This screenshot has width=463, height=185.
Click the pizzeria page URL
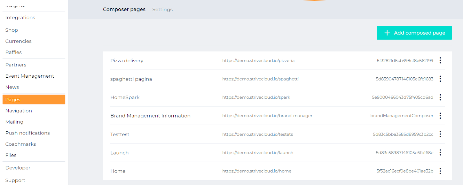pos(258,61)
